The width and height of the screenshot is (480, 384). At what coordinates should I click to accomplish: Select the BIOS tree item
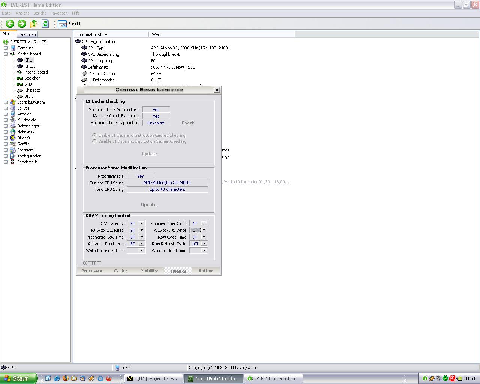29,96
